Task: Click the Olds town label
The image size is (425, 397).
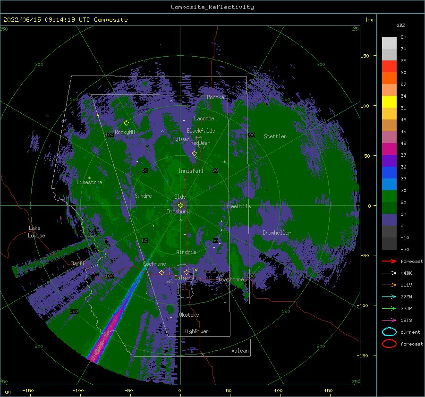Action: (180, 197)
